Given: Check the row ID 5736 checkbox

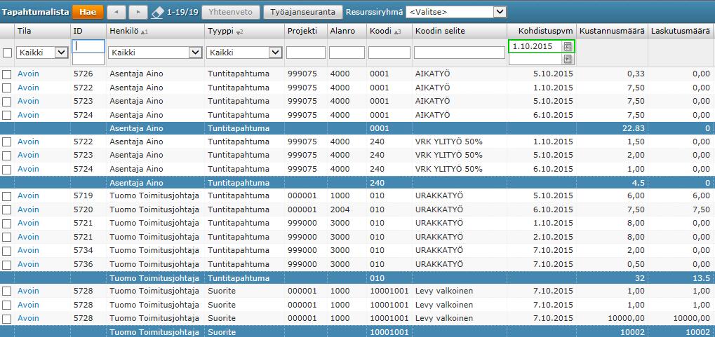Looking at the screenshot, I should pyautogui.click(x=7, y=264).
